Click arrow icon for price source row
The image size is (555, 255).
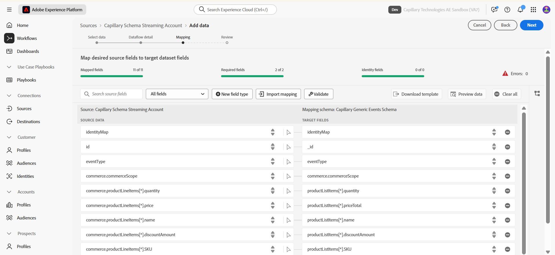(288, 206)
